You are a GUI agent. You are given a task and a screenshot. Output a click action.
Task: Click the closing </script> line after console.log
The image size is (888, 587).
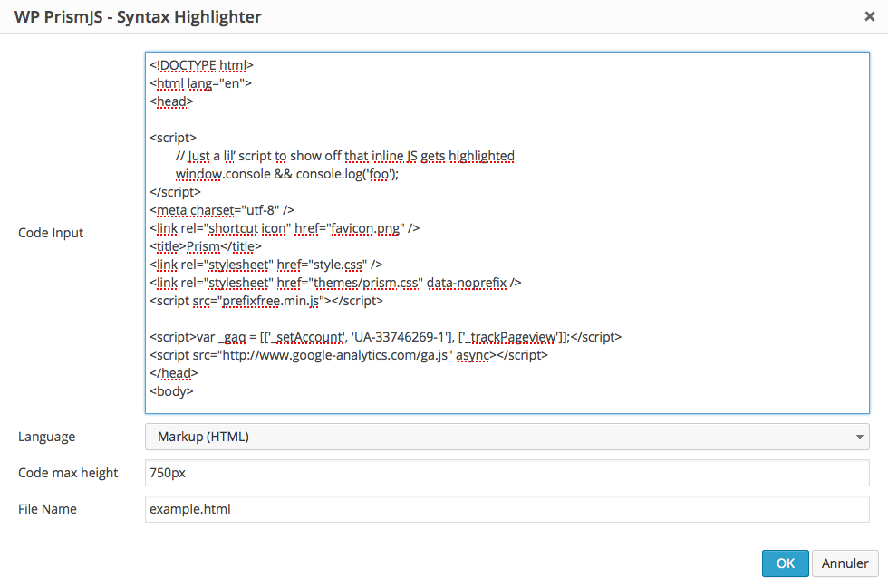[x=175, y=192]
